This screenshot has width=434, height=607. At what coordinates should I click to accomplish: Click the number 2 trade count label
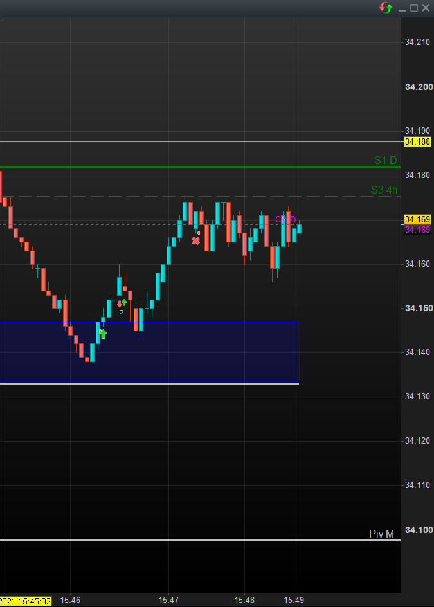pos(121,312)
